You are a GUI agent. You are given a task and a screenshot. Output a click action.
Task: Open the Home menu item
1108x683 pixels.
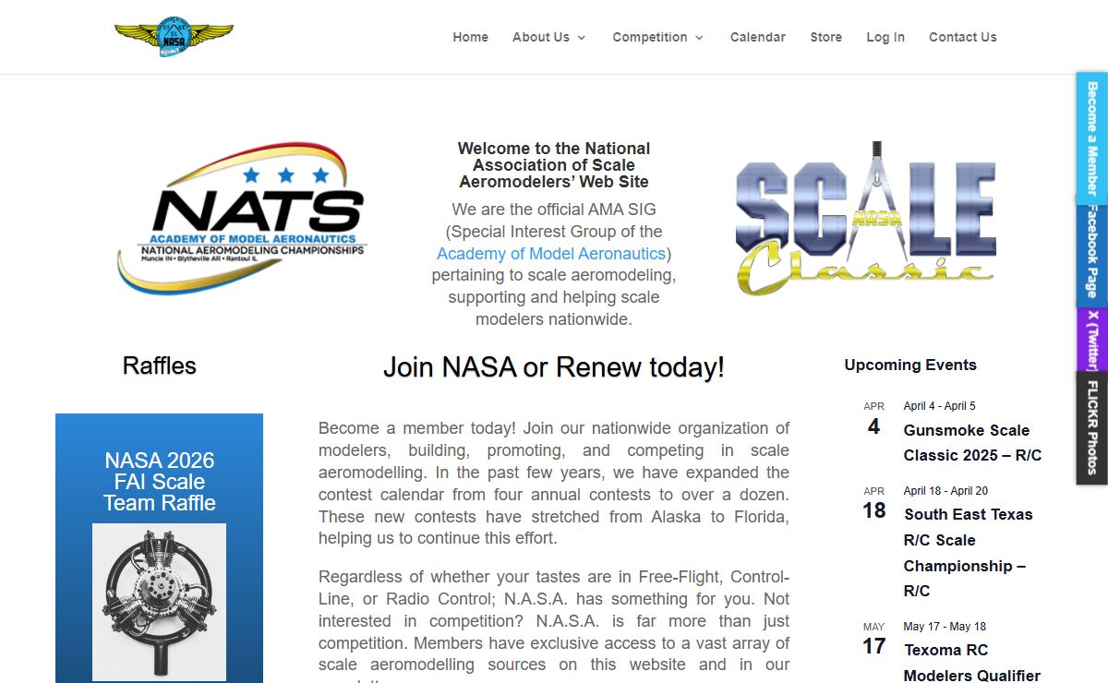point(470,37)
